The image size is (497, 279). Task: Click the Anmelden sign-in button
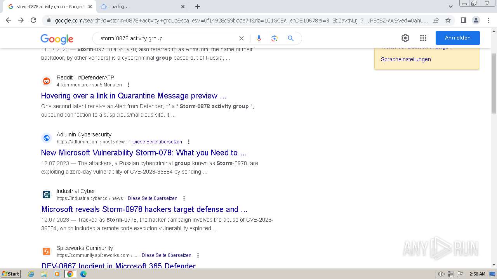click(x=457, y=38)
